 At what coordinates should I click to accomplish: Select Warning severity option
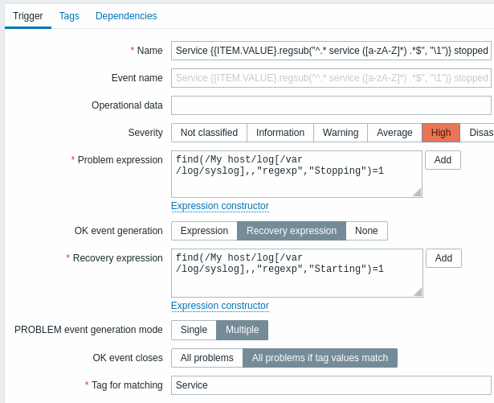340,133
